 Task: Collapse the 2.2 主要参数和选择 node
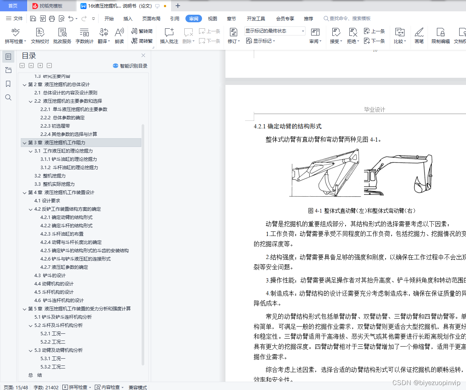point(31,102)
